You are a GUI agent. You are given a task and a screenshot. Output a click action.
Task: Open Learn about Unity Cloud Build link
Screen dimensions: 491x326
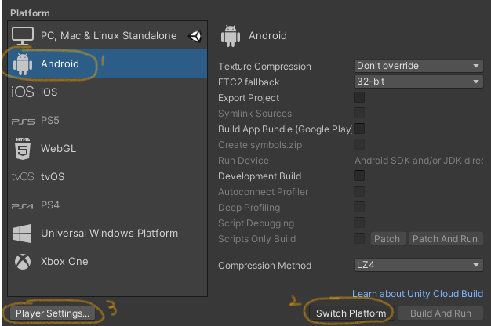[418, 294]
